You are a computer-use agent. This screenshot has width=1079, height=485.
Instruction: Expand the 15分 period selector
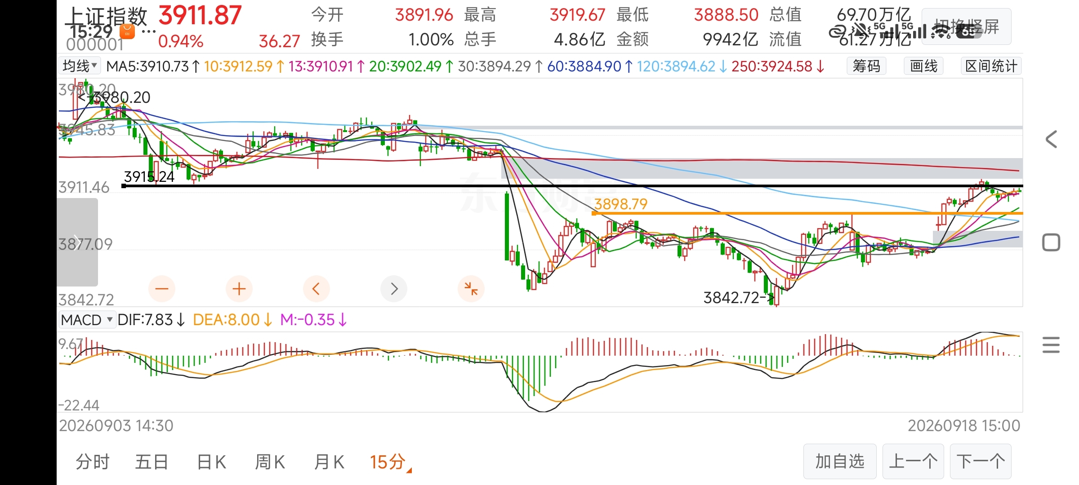390,462
